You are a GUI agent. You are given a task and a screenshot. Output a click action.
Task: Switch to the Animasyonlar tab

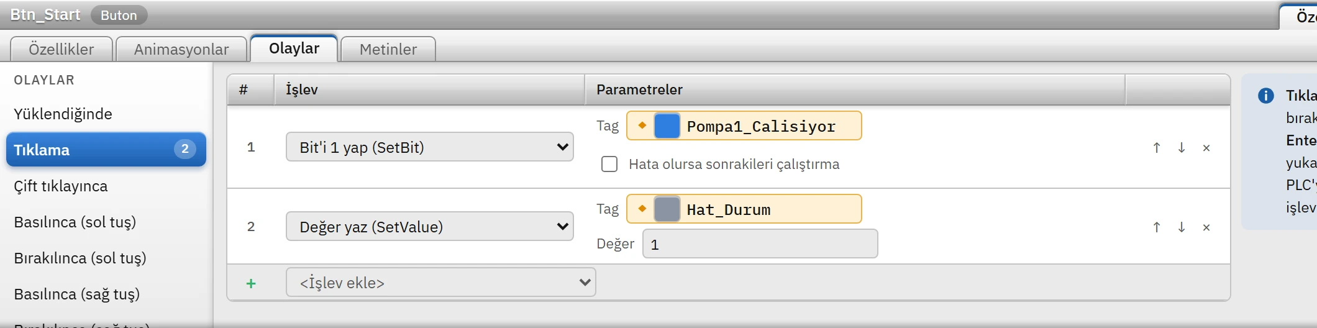(181, 49)
